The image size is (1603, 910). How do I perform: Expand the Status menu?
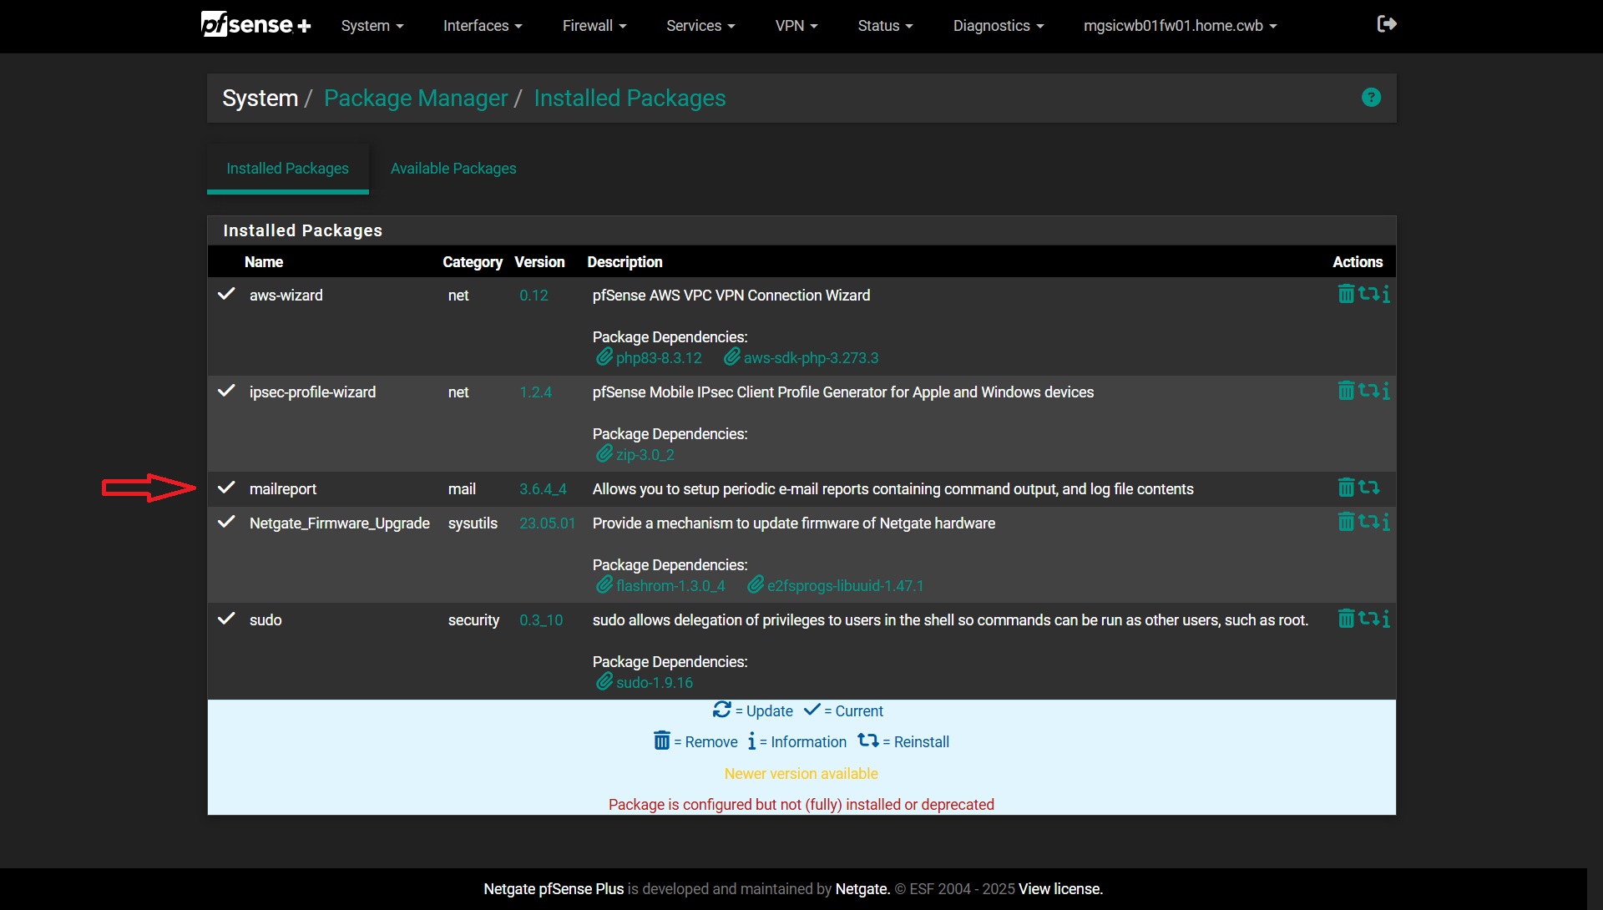coord(886,26)
